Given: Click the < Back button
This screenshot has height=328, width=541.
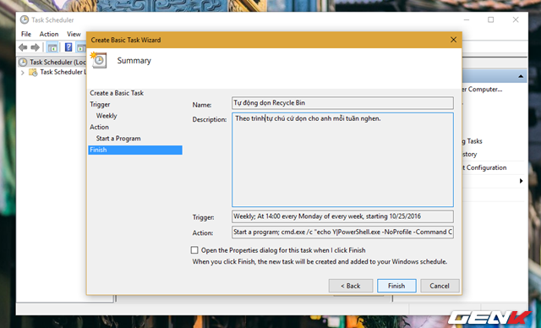Looking at the screenshot, I should [x=351, y=286].
